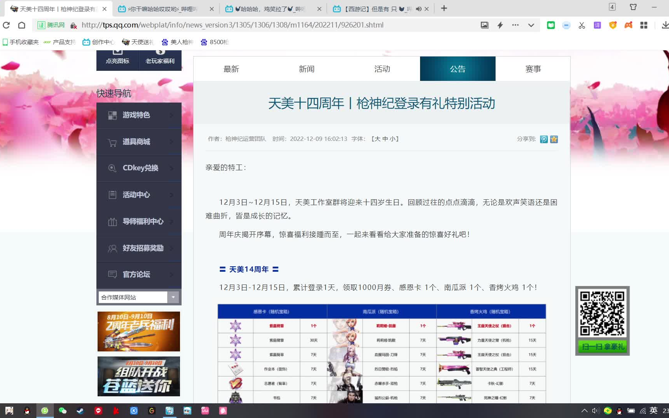Image resolution: width=669 pixels, height=418 pixels.
Task: Open the downloads arrow icon
Action: pyautogui.click(x=665, y=25)
